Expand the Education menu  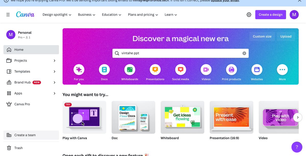point(111,15)
